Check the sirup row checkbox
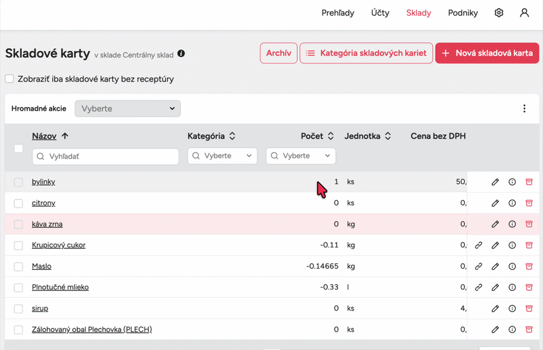 [x=18, y=309]
